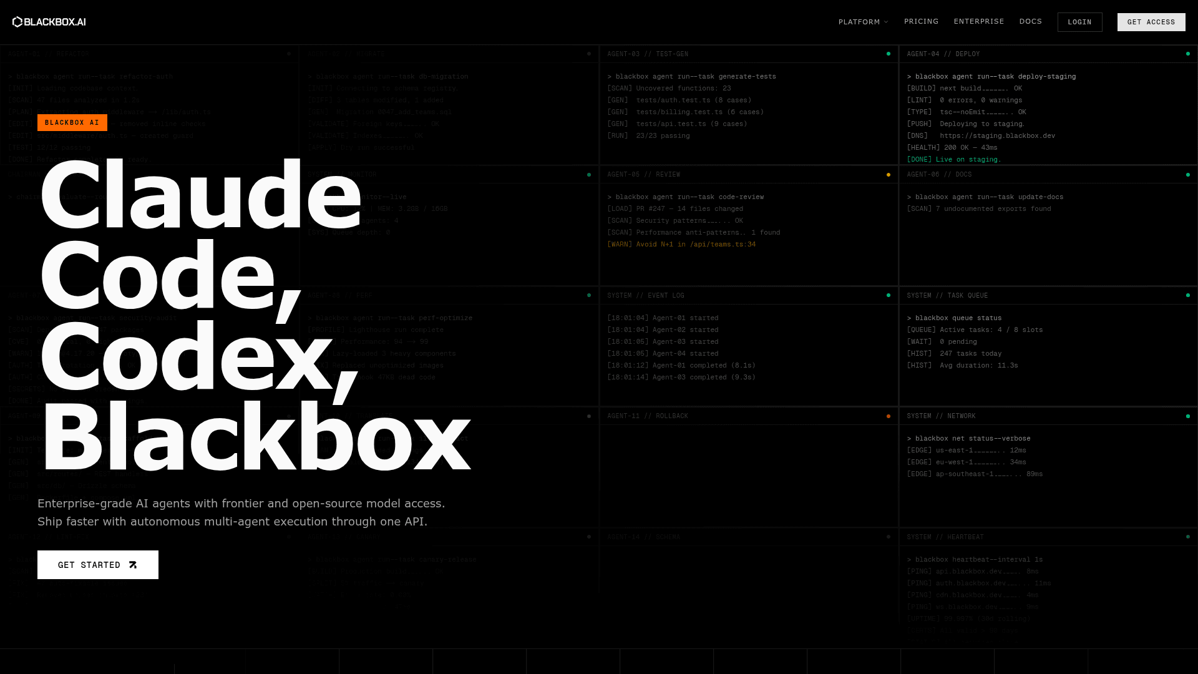Click the SYSTEM // NETWORK title
This screenshot has height=674, width=1198.
click(x=941, y=416)
